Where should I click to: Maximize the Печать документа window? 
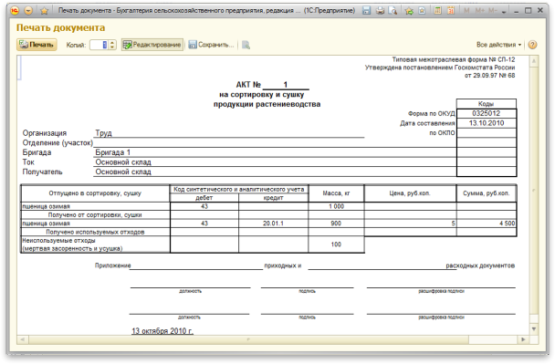coord(529,11)
